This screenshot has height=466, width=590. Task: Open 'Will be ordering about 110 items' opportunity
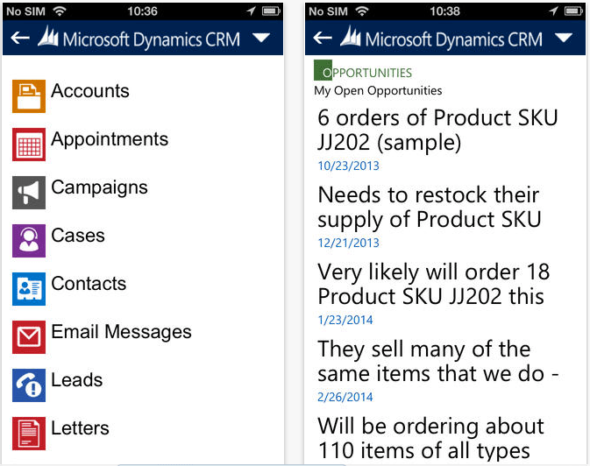pos(430,439)
